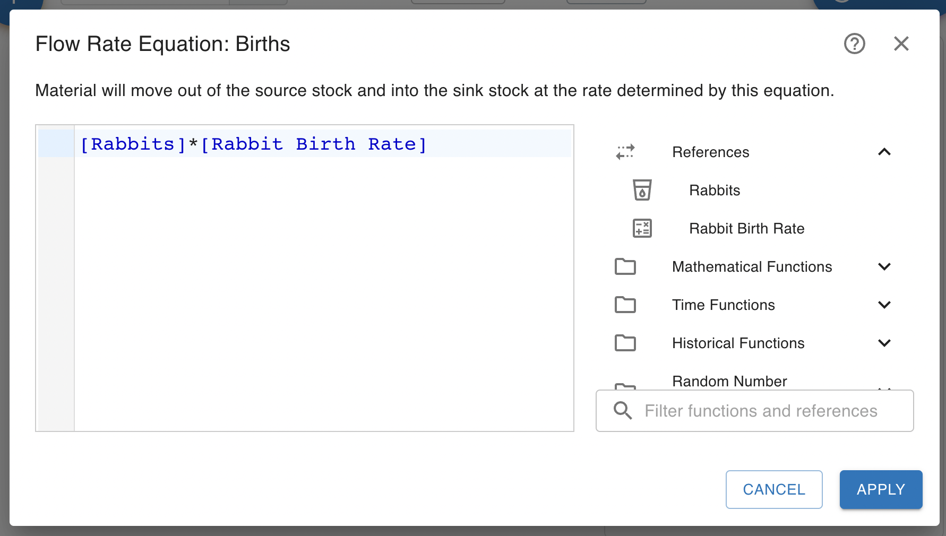Click the Rabbits stock icon

(642, 190)
